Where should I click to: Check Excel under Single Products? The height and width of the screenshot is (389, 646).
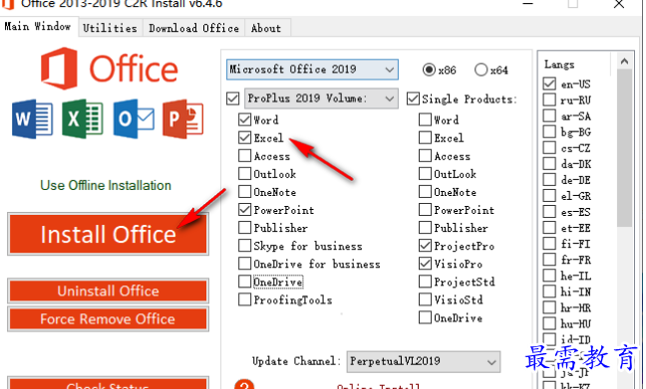click(x=425, y=137)
